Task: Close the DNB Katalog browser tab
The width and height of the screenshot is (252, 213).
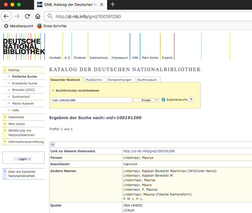Action: click(102, 5)
